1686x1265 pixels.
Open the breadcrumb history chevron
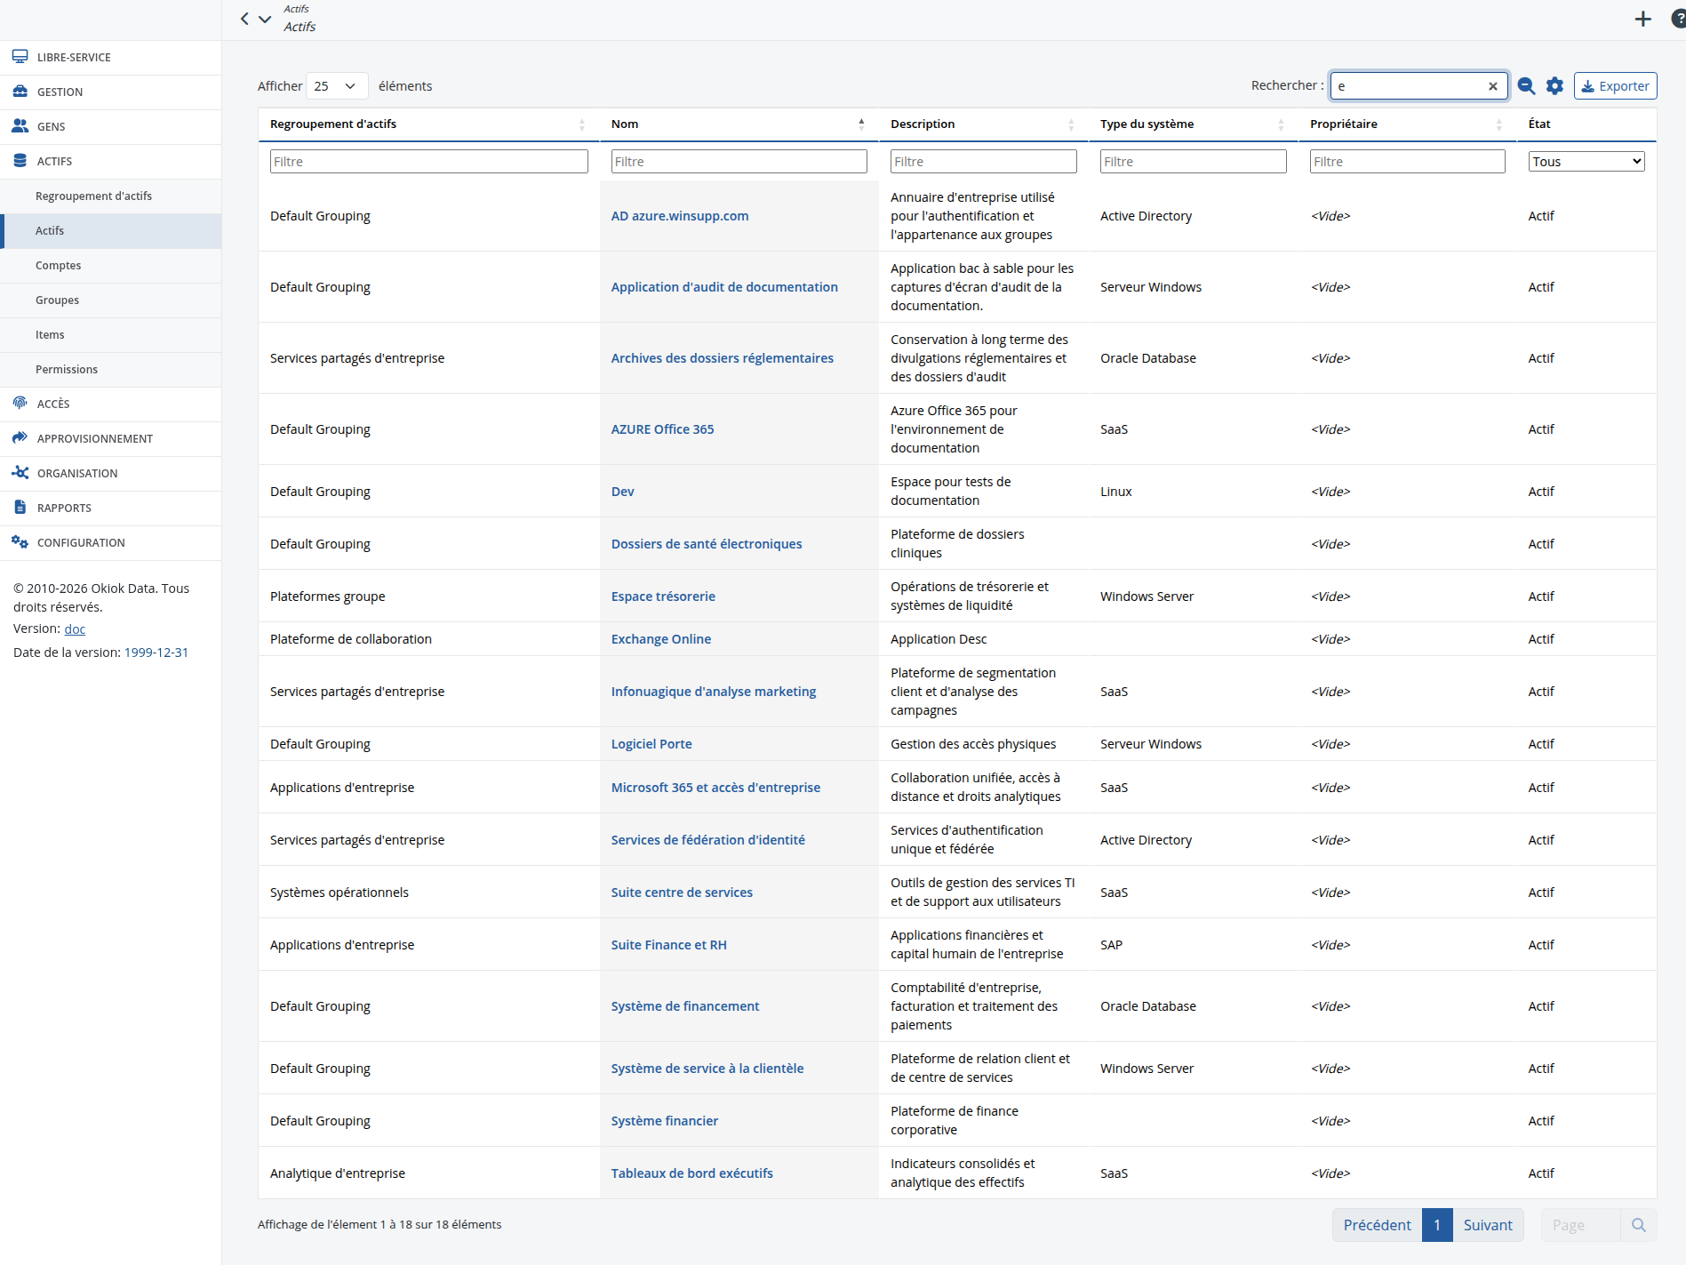point(265,19)
